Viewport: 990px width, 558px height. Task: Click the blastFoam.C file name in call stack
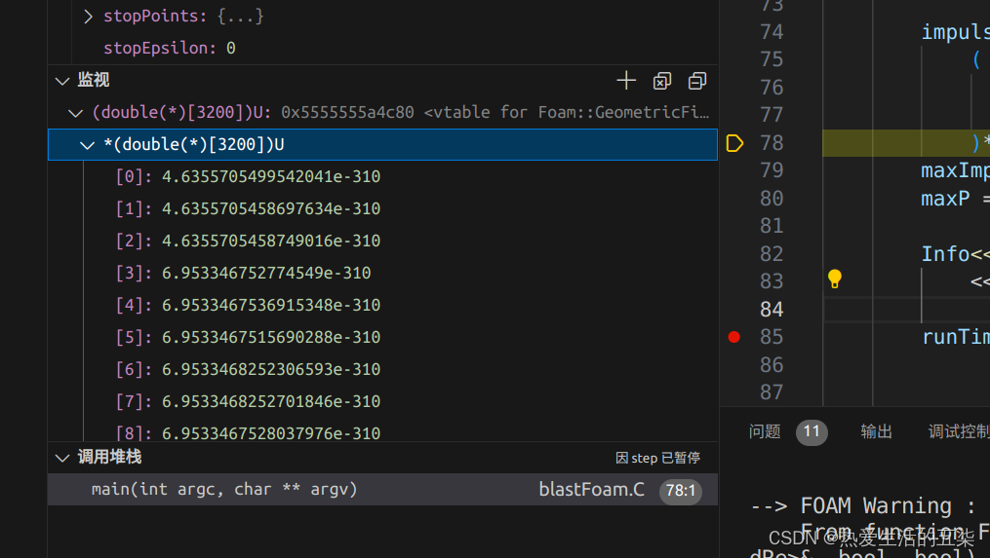(x=592, y=489)
